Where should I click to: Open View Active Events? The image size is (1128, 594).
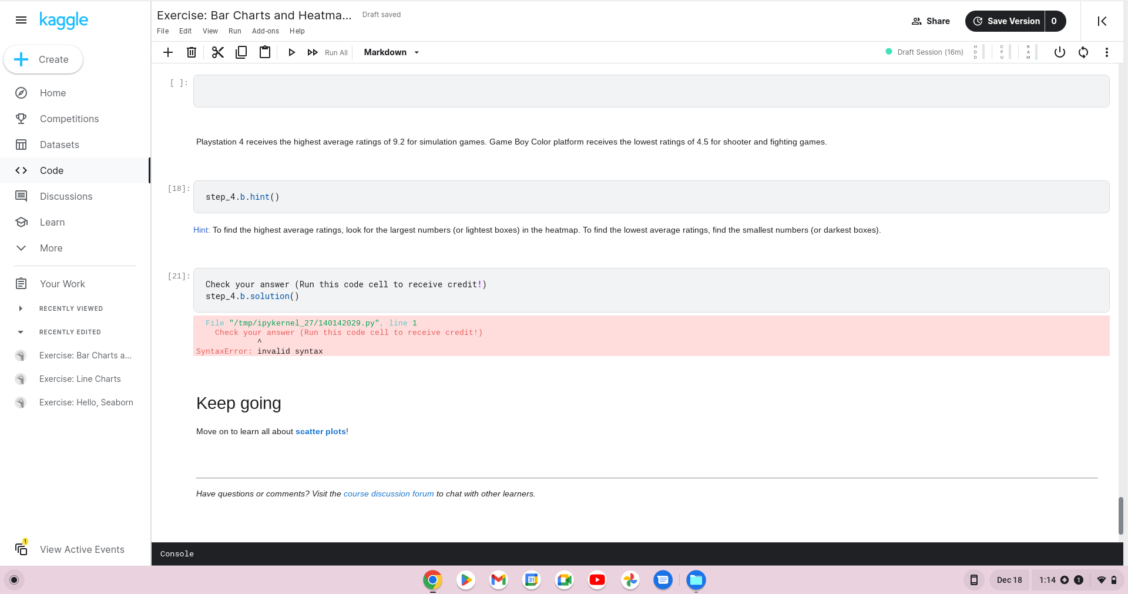pos(70,549)
